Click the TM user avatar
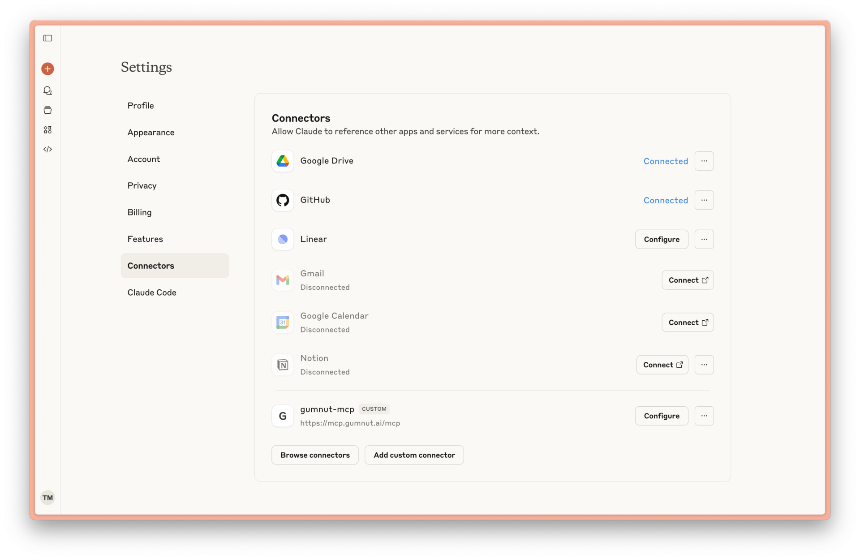This screenshot has width=860, height=559. click(47, 498)
